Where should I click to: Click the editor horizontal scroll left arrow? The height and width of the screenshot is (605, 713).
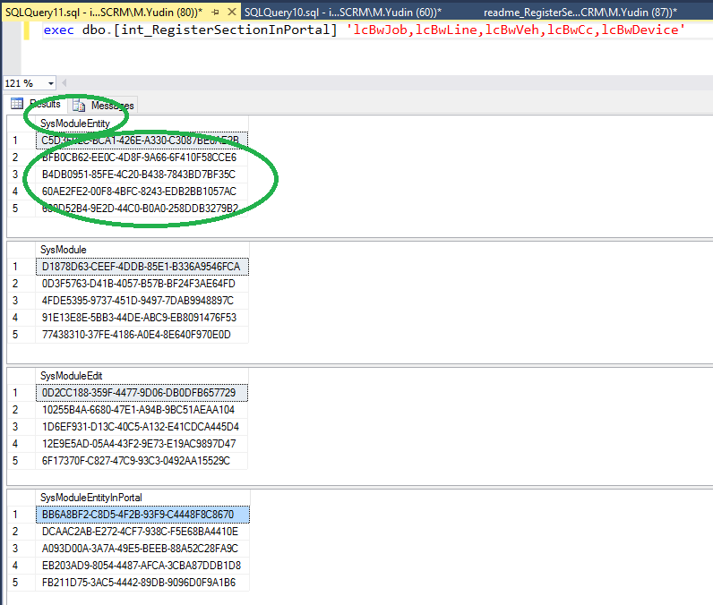coord(64,83)
